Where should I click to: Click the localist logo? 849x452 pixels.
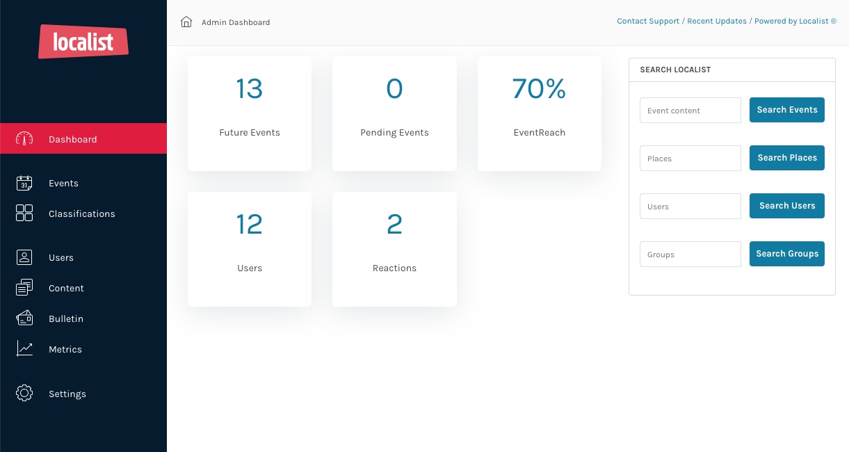tap(83, 42)
